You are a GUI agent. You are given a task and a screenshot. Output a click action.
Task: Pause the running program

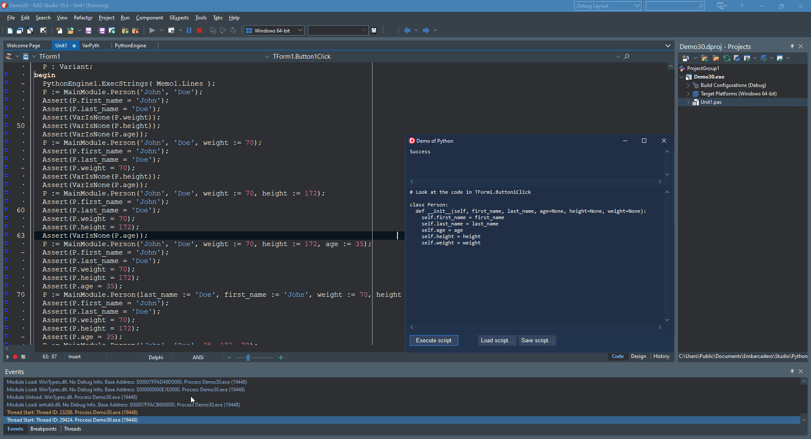pos(189,30)
